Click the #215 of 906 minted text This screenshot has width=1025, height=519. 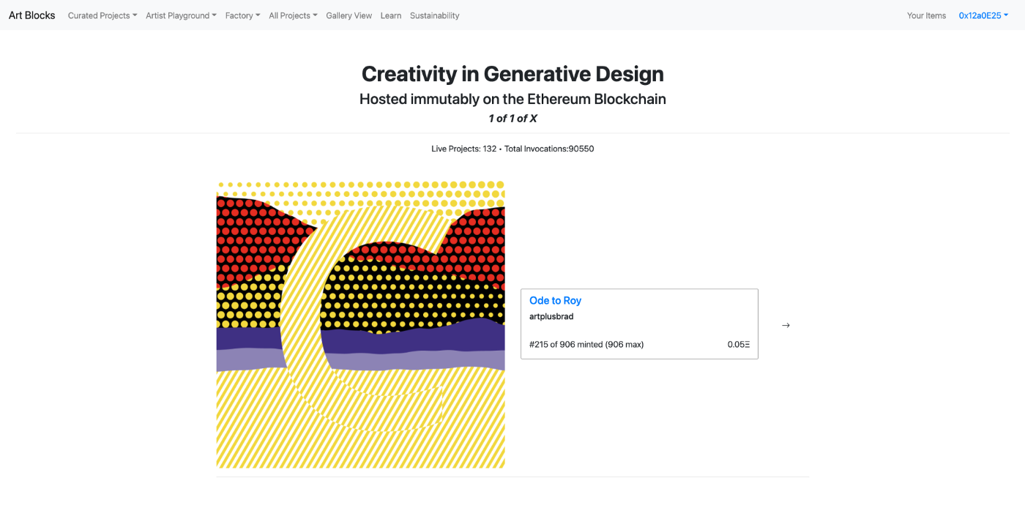(x=586, y=344)
